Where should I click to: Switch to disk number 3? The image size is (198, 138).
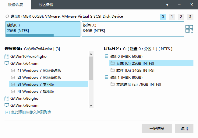pyautogui.click(x=190, y=17)
